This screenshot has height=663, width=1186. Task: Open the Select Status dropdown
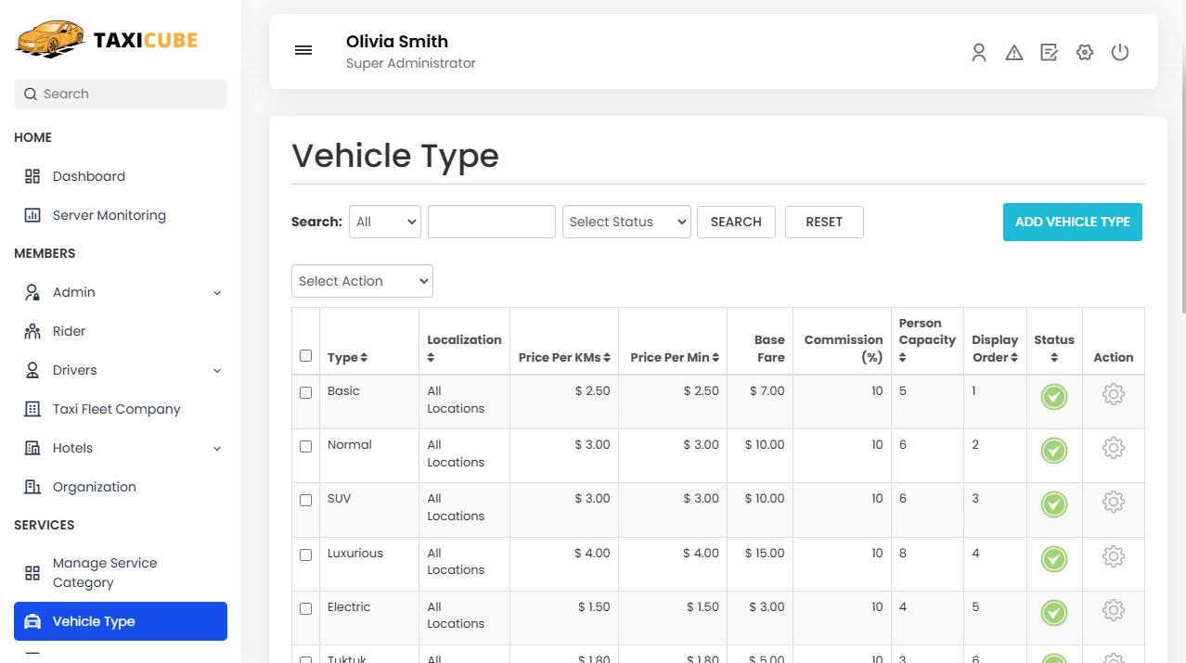point(626,222)
